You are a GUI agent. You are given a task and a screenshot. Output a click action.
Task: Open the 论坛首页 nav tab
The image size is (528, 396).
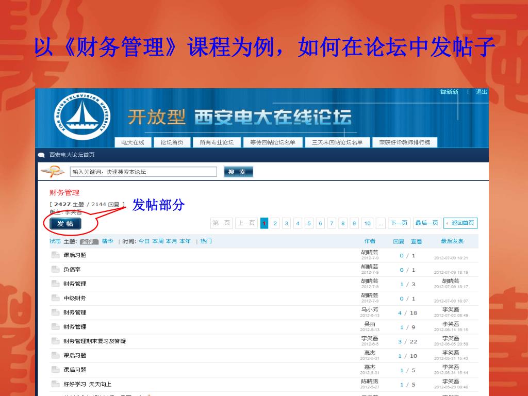click(172, 142)
